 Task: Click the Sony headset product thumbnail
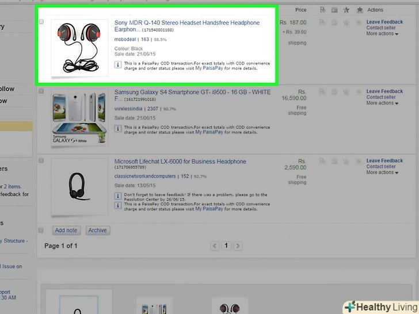click(x=79, y=48)
